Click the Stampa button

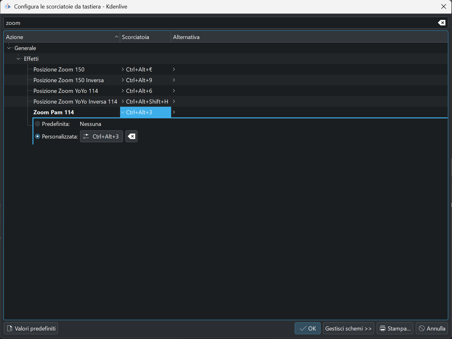[395, 328]
